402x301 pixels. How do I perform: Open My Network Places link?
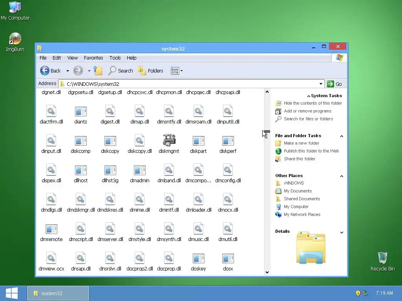pyautogui.click(x=302, y=214)
